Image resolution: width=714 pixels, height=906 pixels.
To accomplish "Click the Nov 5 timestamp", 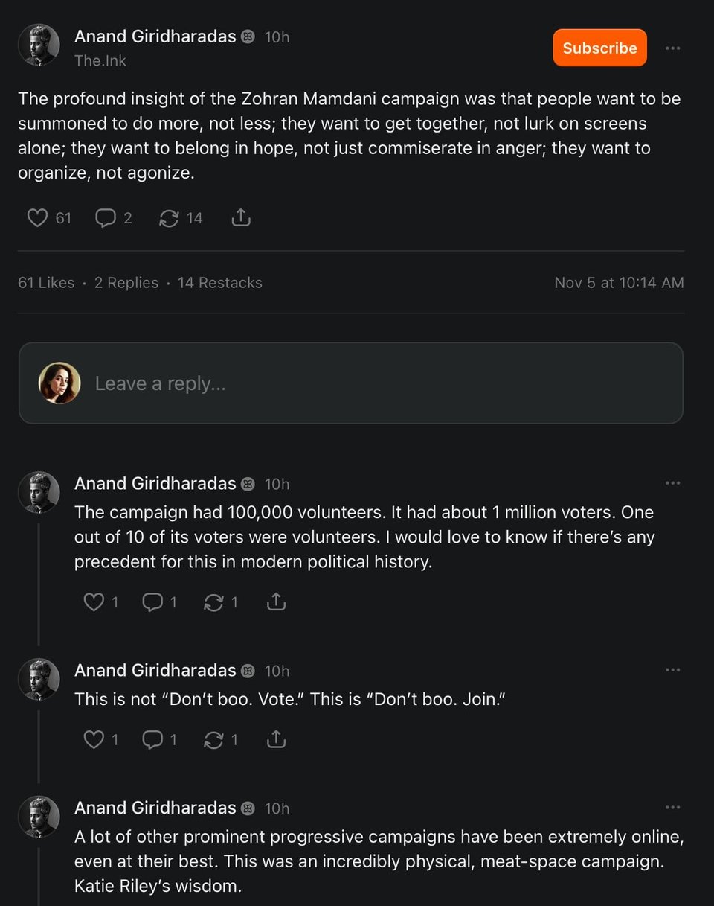I will point(618,282).
